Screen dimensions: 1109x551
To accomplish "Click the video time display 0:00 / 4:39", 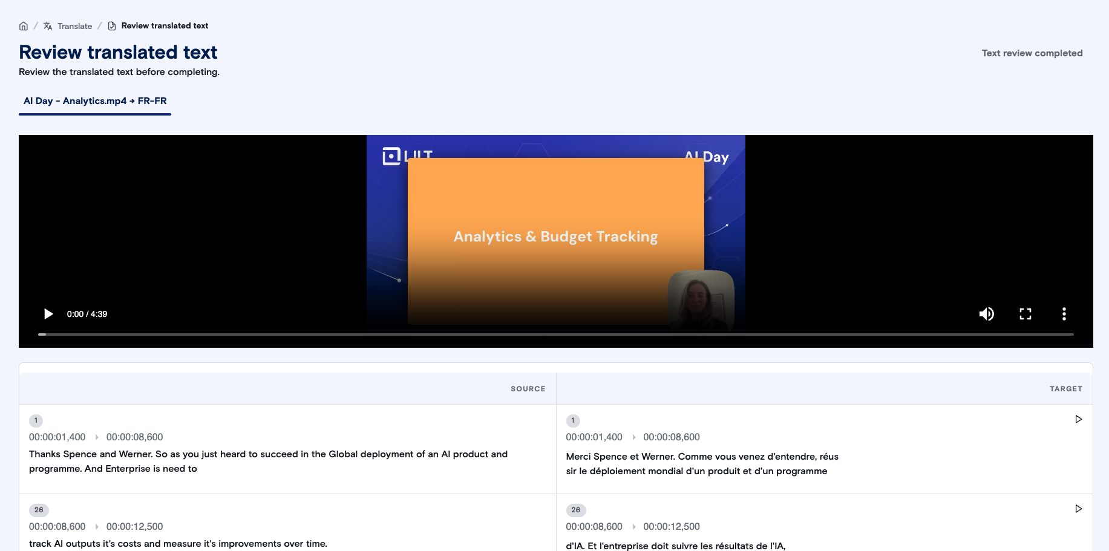I will 87,314.
